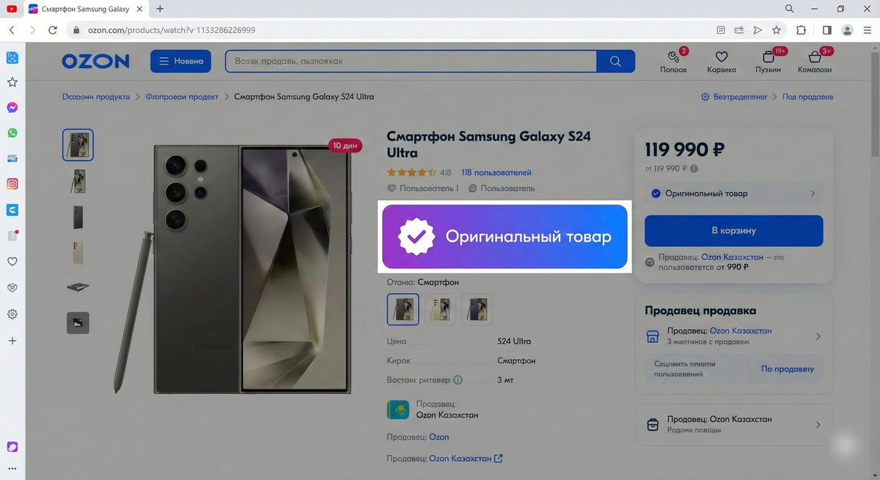Reload the Ozon product page
The height and width of the screenshot is (480, 880).
[x=53, y=30]
